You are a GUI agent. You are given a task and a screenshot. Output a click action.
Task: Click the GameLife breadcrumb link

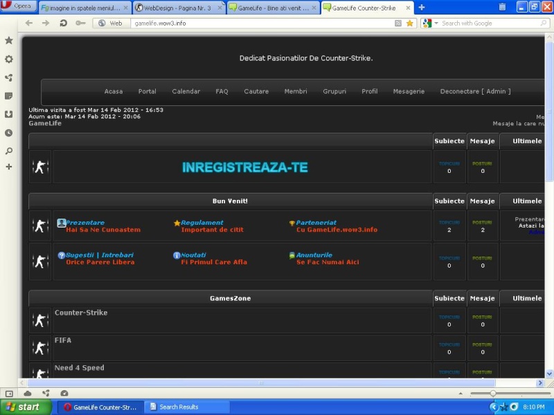tap(45, 123)
